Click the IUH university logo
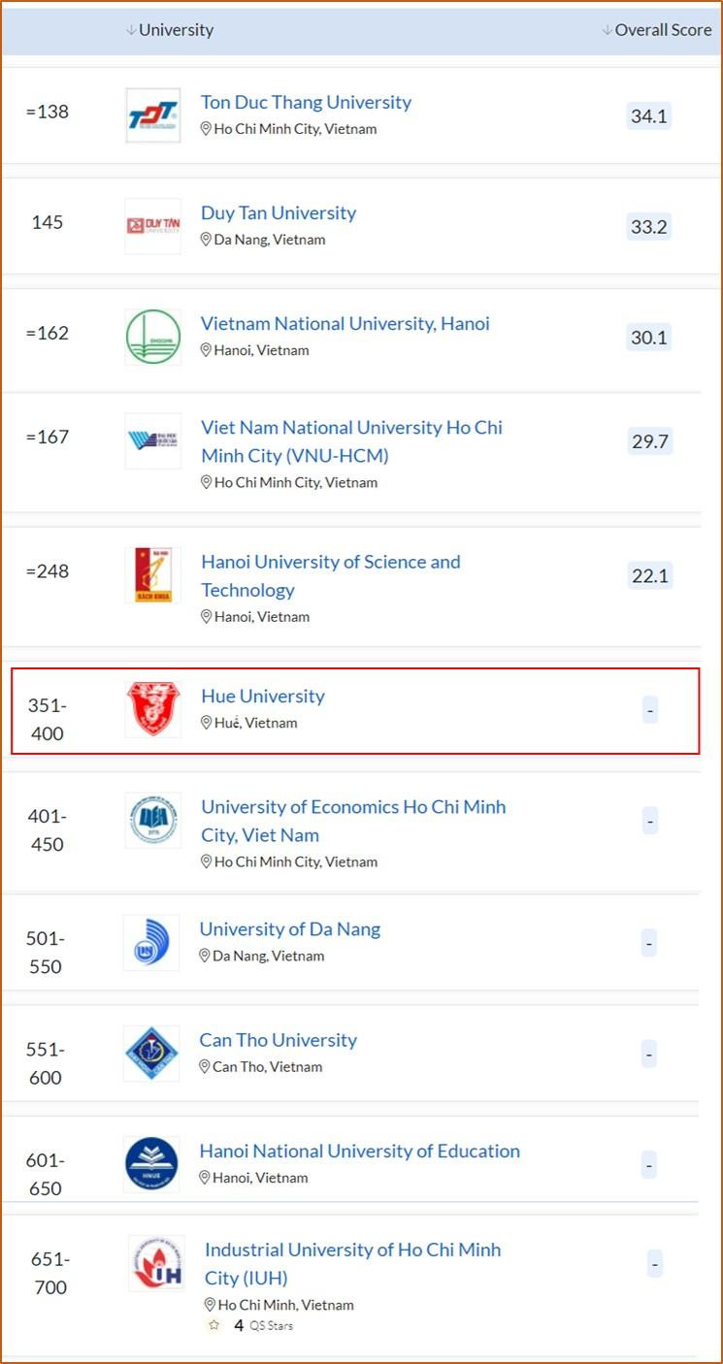The image size is (723, 1364). coord(156,1263)
